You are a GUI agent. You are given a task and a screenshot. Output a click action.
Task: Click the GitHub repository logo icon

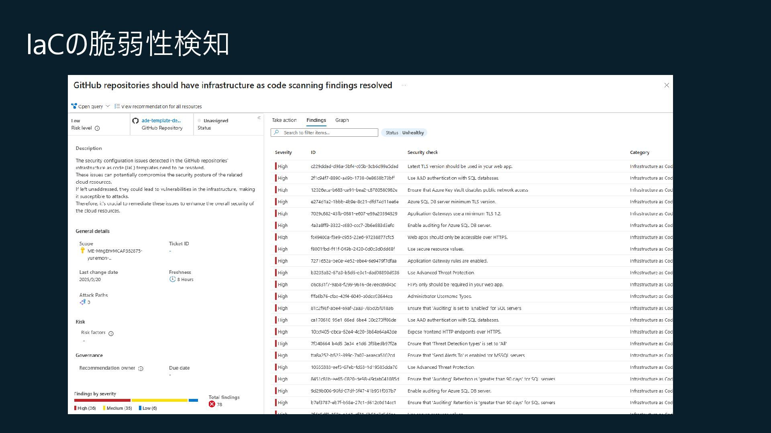tap(135, 121)
